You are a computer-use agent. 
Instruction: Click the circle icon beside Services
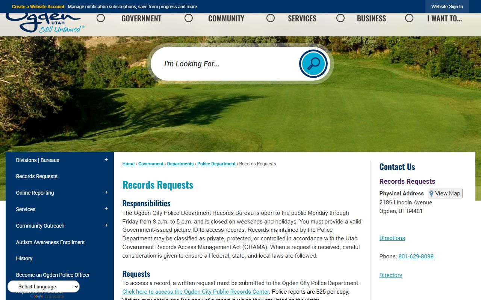[x=271, y=18]
